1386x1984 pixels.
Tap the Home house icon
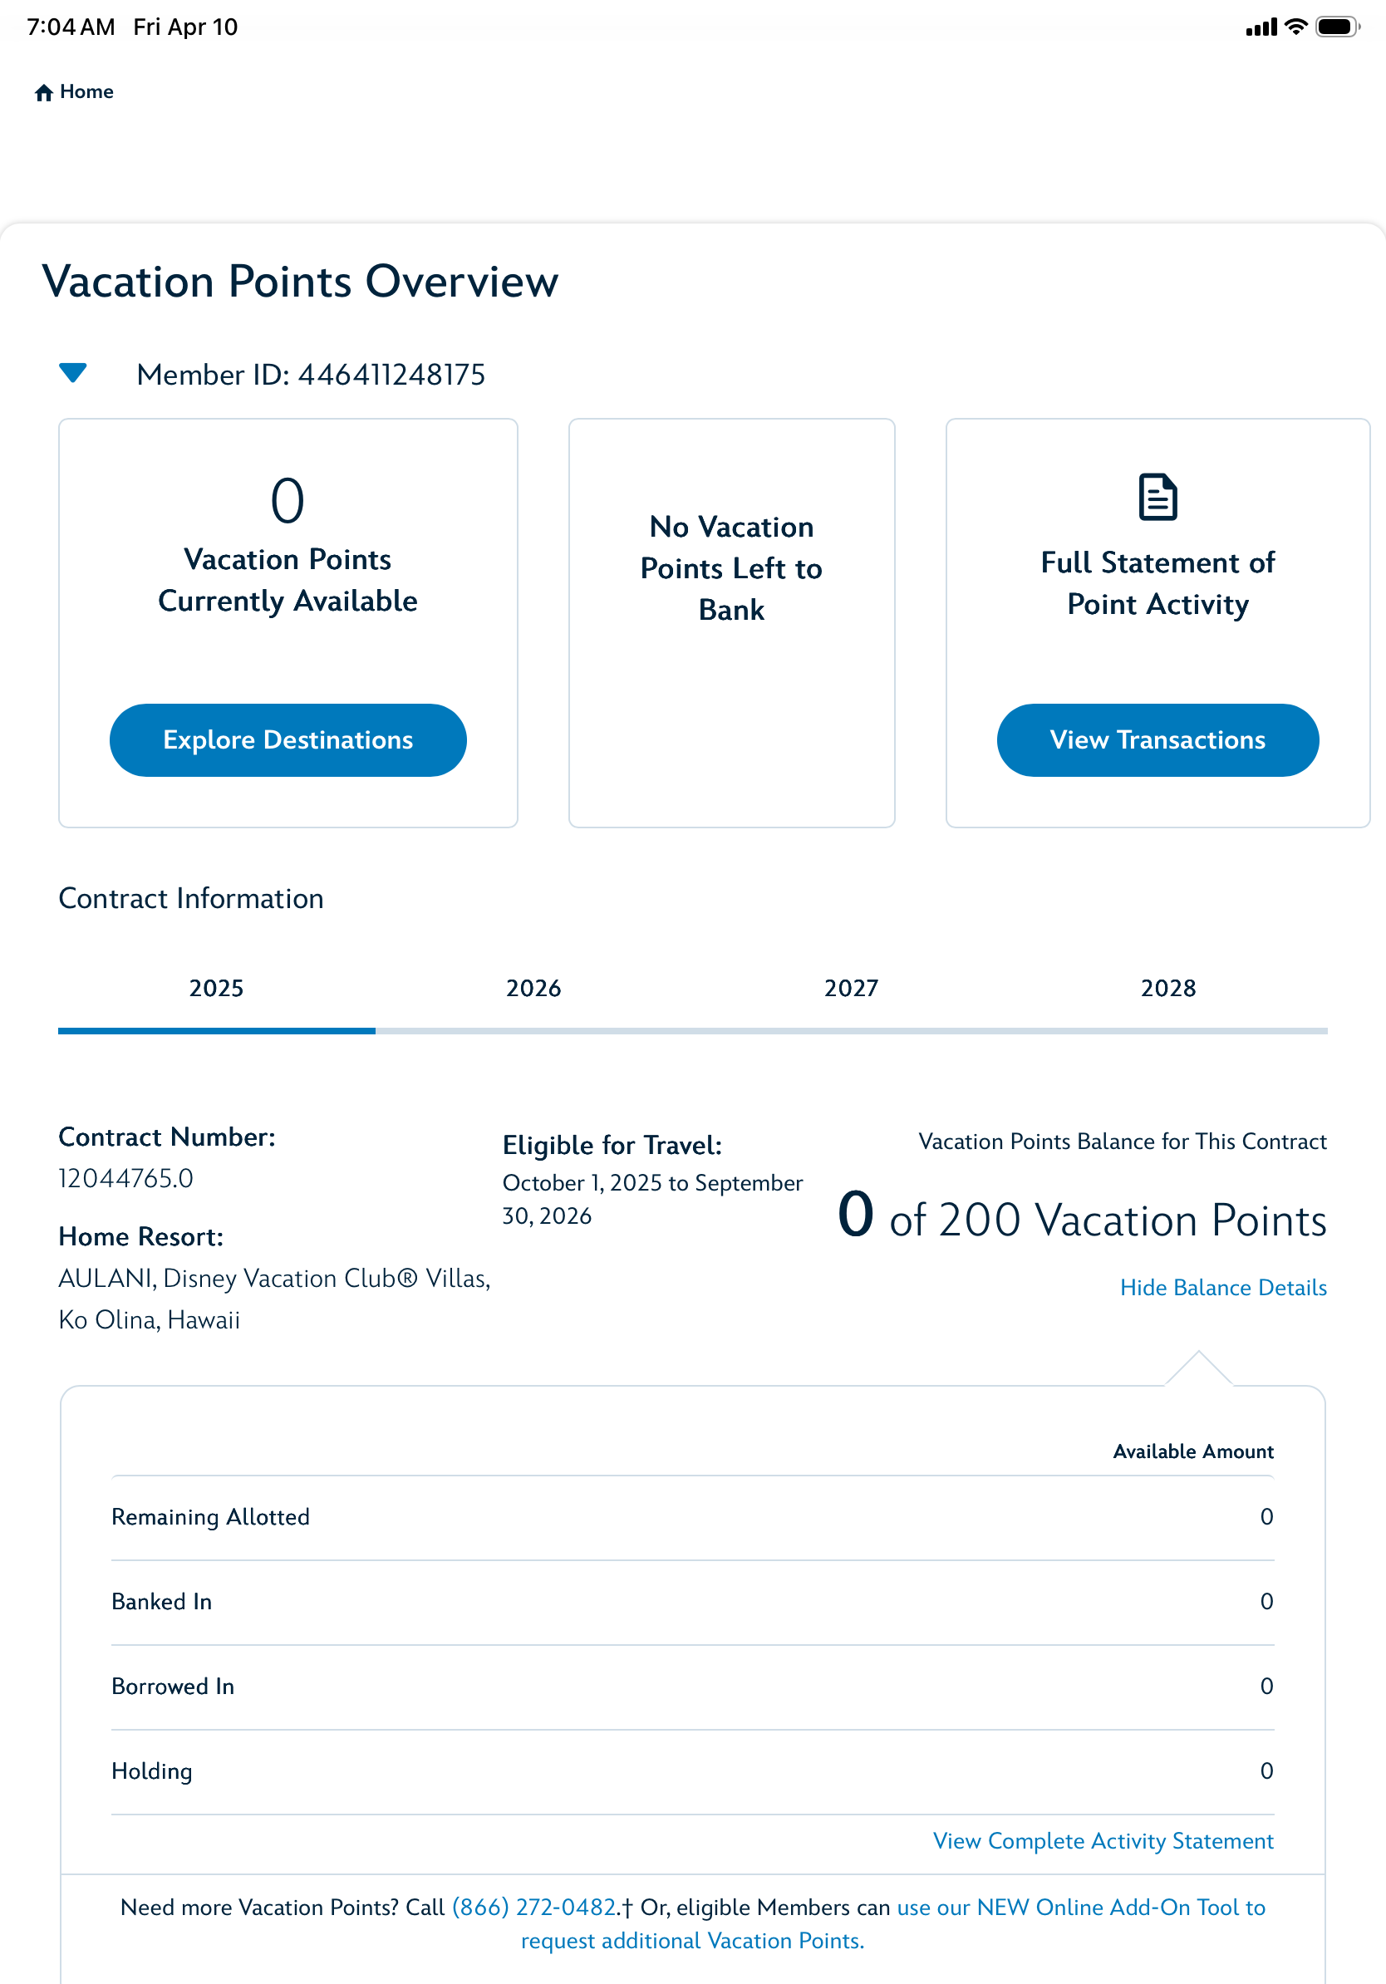click(x=43, y=92)
